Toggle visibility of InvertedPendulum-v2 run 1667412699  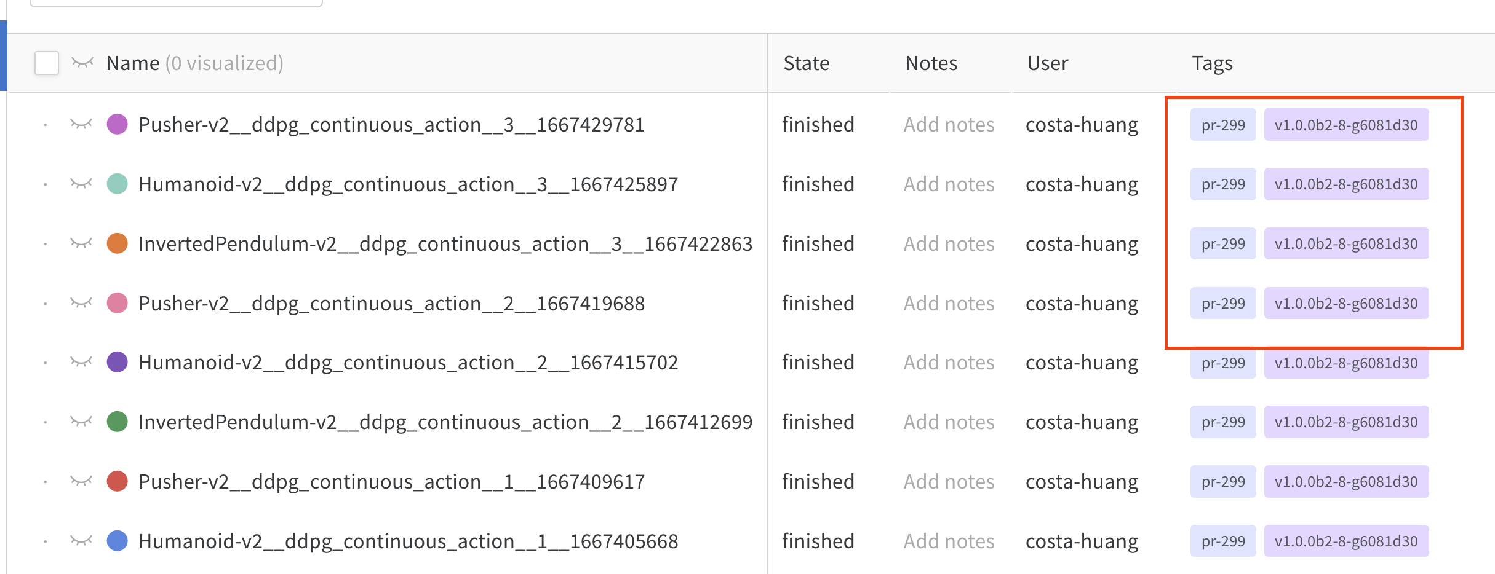81,422
